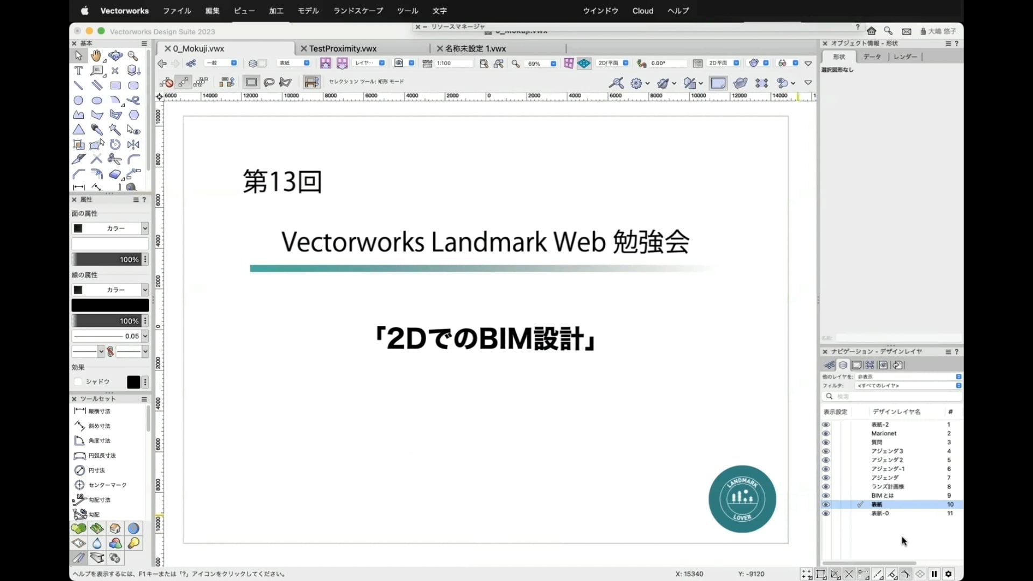1033x581 pixels.
Task: Open the フィルタ すべてのレイヤ dropdown
Action: click(909, 386)
